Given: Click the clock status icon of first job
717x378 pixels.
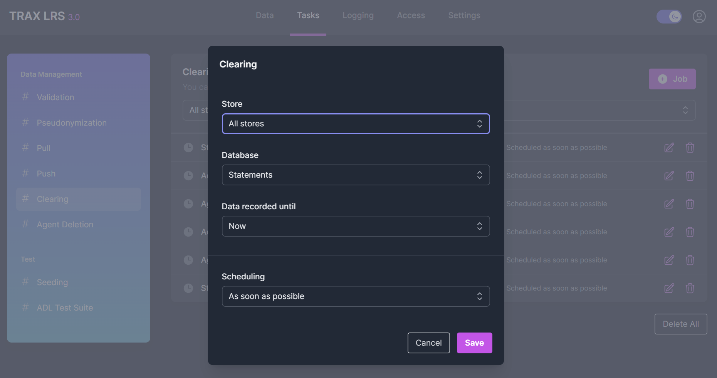Looking at the screenshot, I should (x=188, y=148).
